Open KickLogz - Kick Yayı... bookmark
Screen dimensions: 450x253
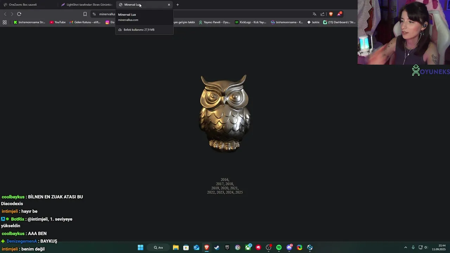pyautogui.click(x=251, y=22)
